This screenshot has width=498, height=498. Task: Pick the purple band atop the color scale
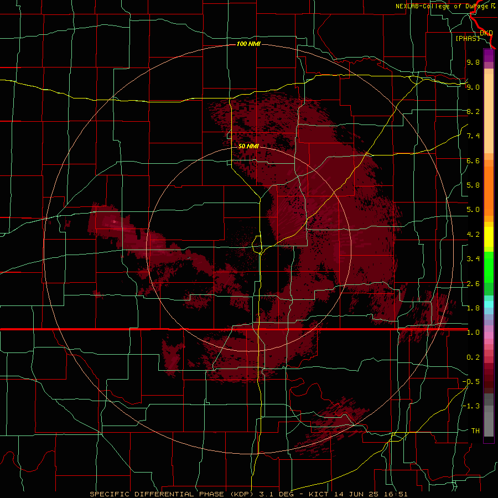click(489, 56)
